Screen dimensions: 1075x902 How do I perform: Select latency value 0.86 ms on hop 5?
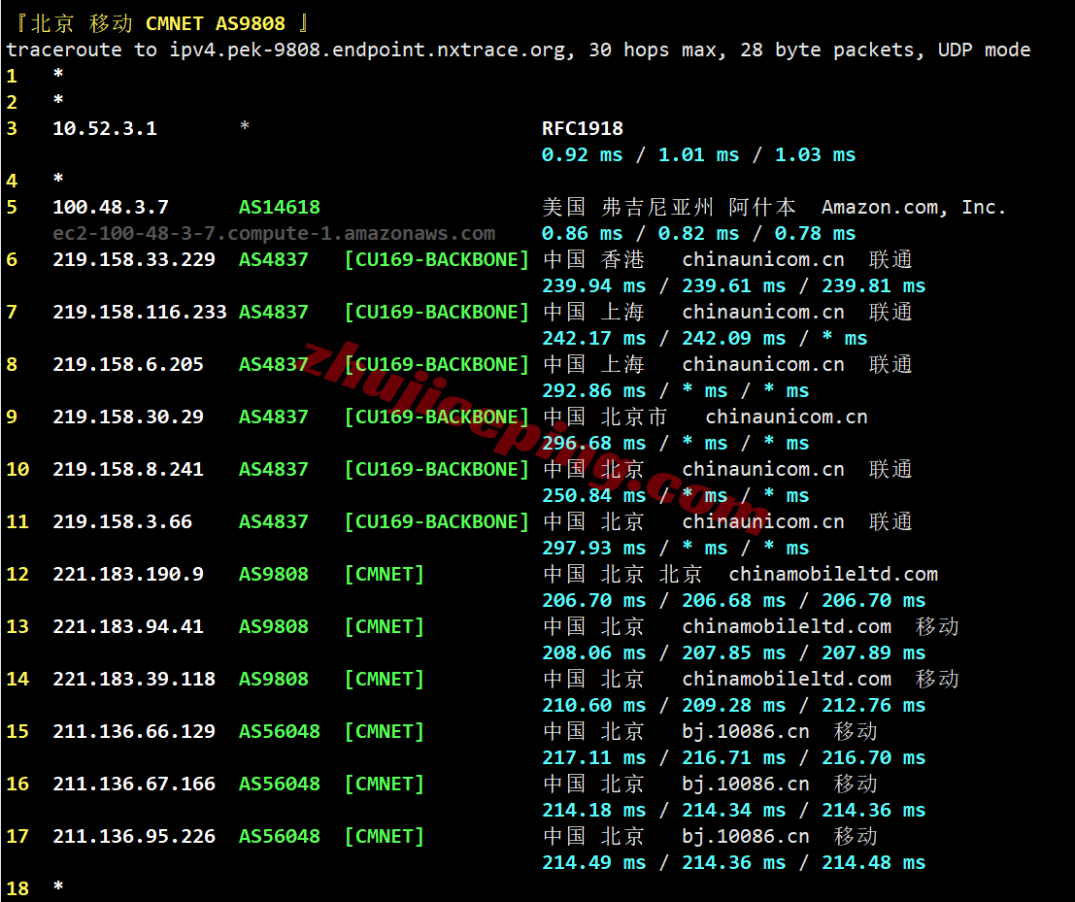click(583, 234)
